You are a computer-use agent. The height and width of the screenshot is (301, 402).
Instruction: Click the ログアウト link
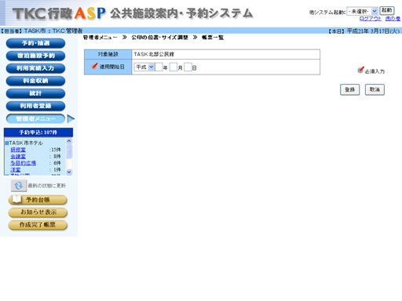[x=371, y=19]
